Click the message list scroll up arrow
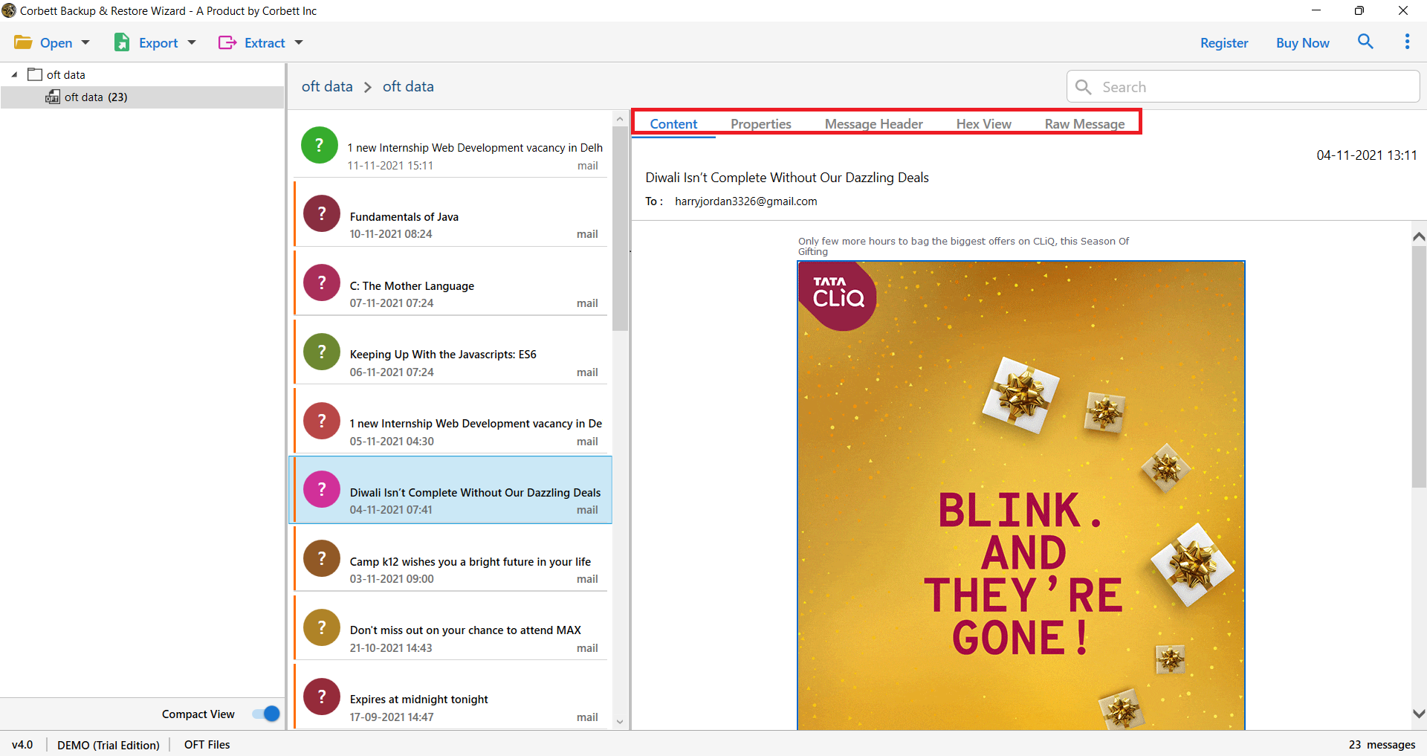Screen dimensions: 1427x756 coord(620,119)
